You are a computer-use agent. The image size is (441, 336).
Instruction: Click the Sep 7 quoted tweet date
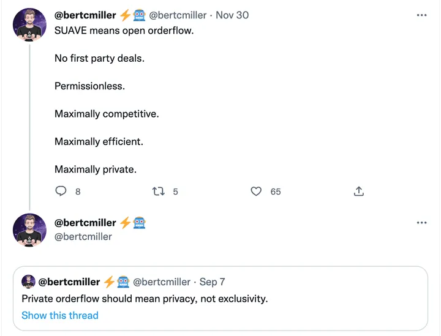(x=212, y=282)
